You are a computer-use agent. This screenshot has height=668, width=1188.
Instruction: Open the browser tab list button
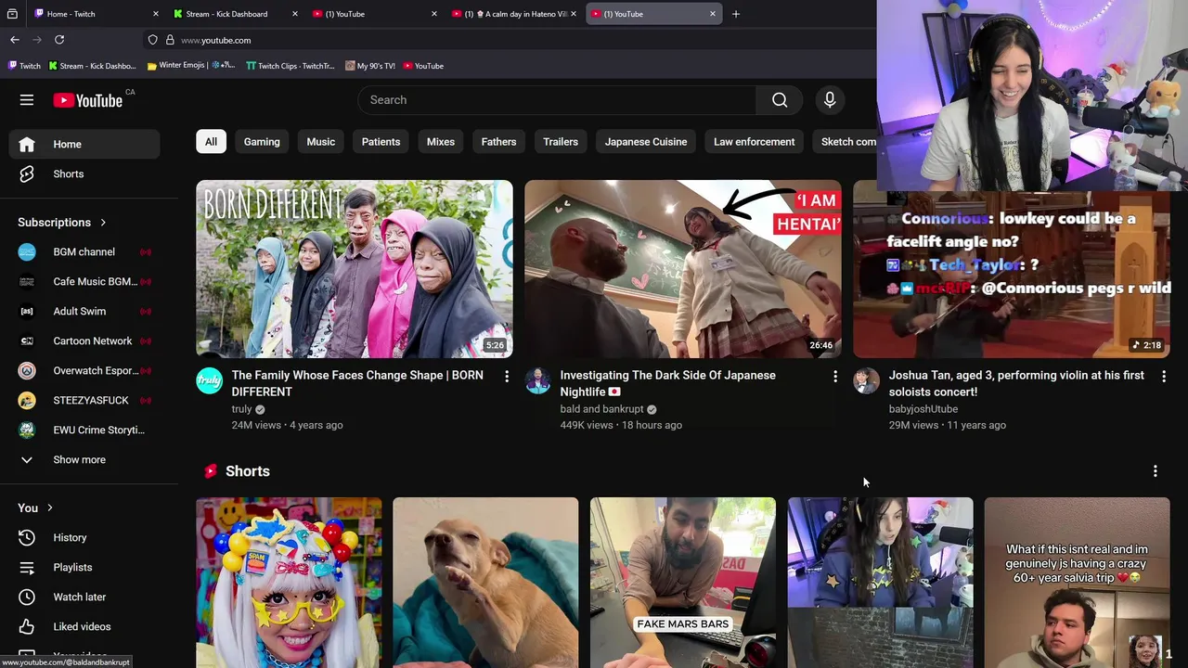[x=12, y=14]
